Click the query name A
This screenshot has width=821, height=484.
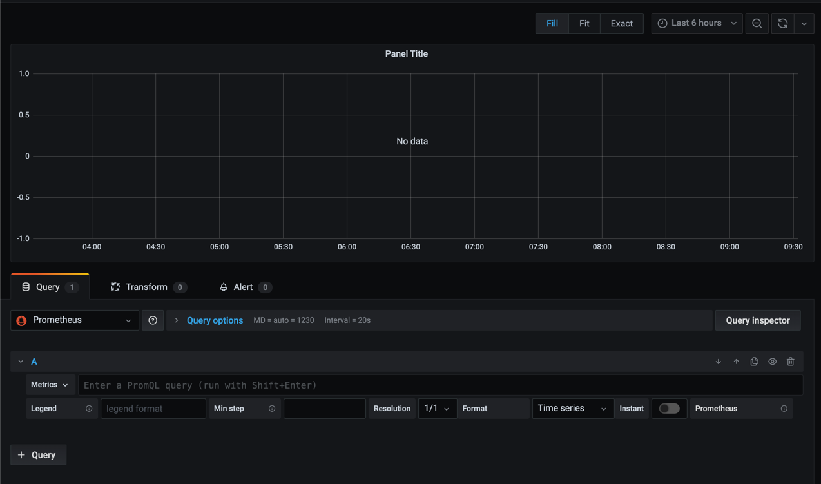pyautogui.click(x=34, y=362)
